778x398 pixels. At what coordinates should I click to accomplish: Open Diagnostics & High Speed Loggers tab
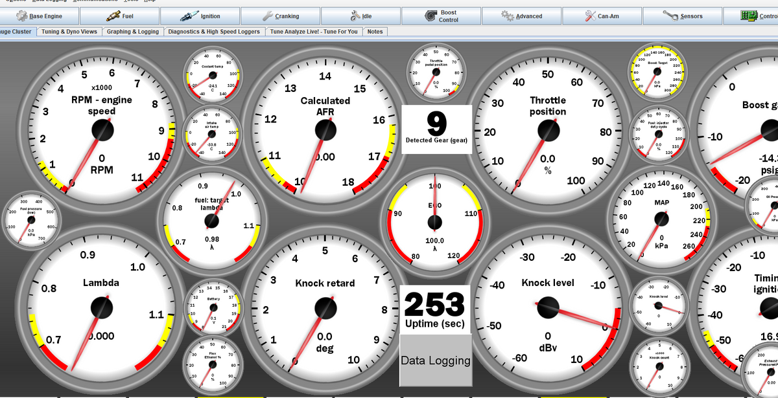(x=214, y=31)
